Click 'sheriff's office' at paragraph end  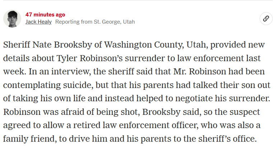(x=227, y=139)
